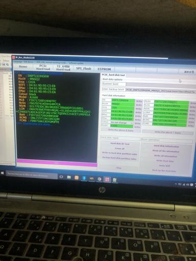Switch to PCIe Hard tool tab
The width and height of the screenshot is (196, 261).
[x=43, y=67]
